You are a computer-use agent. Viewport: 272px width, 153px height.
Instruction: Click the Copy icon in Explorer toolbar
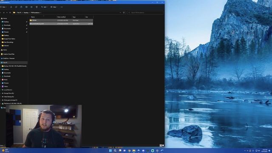click(16, 7)
